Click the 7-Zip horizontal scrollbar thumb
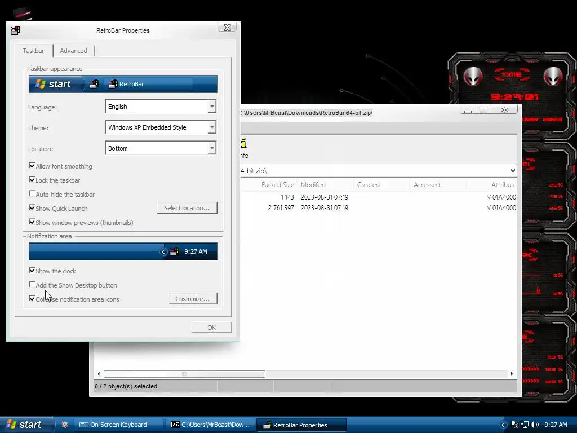The height and width of the screenshot is (433, 577). 184,374
